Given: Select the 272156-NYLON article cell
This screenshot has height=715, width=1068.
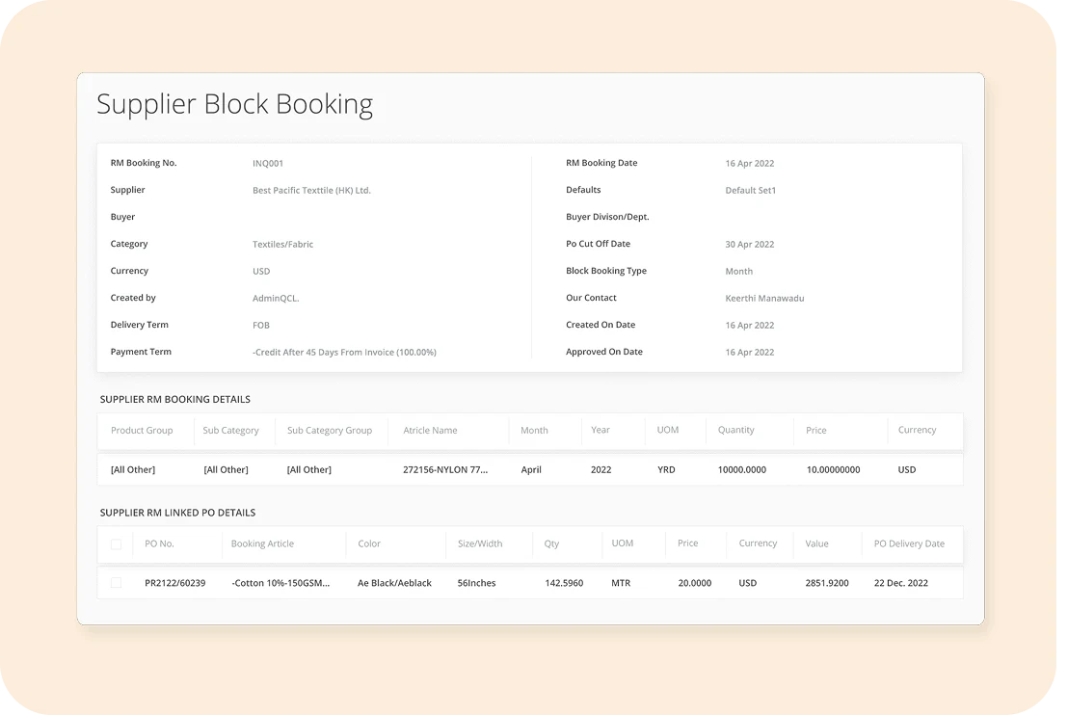Looking at the screenshot, I should (445, 470).
